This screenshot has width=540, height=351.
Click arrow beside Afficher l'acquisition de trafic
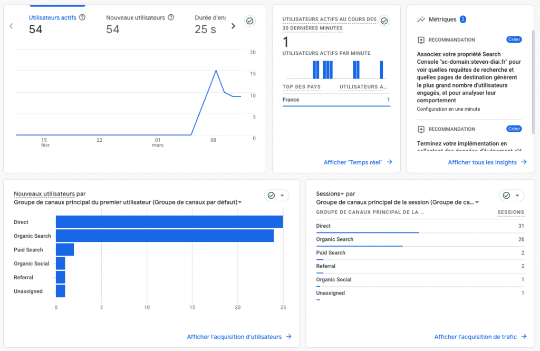coord(524,337)
